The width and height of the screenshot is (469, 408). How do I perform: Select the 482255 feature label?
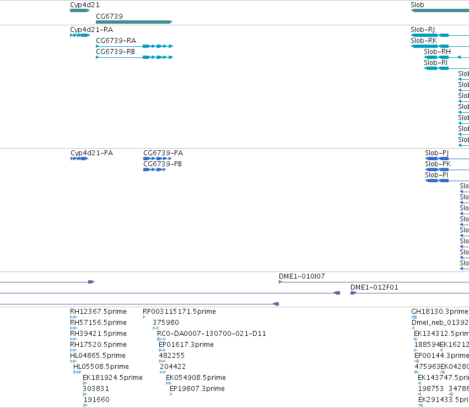(172, 356)
